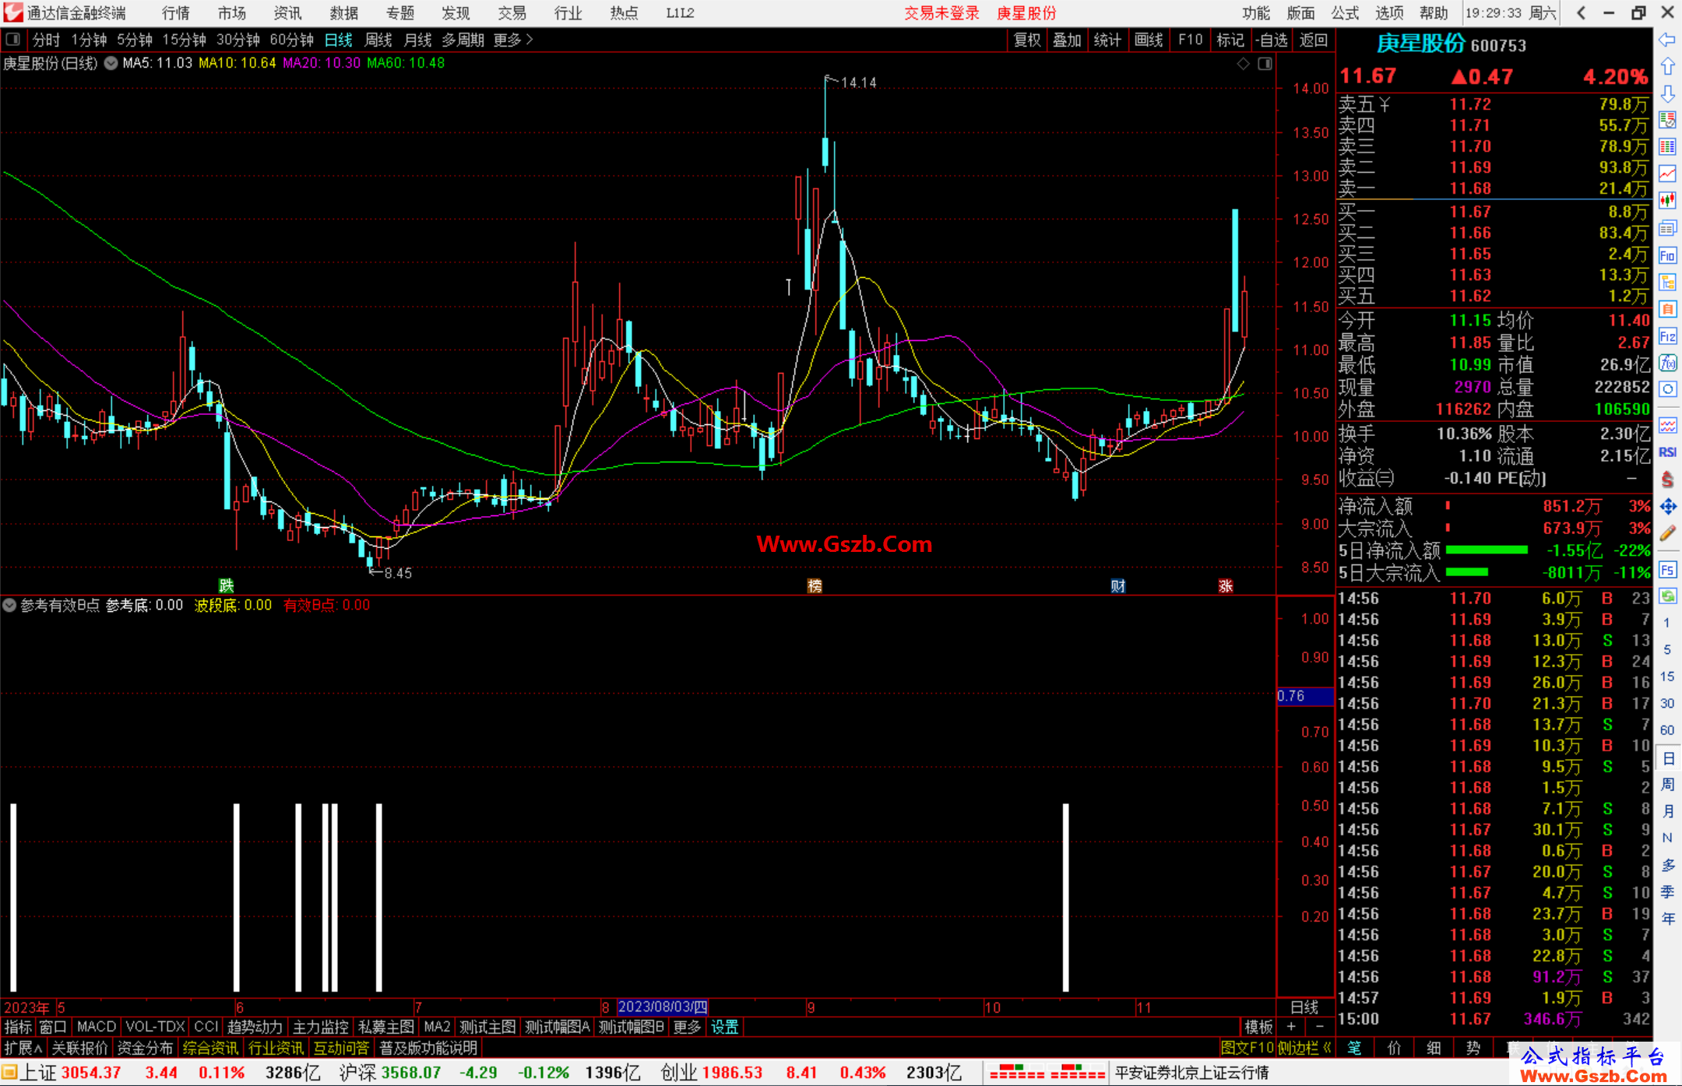Open the f(x) formula manager icon

[1667, 363]
